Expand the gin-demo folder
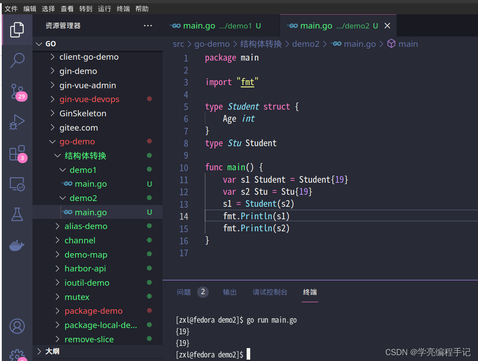Image resolution: width=478 pixels, height=361 pixels. coord(97,71)
